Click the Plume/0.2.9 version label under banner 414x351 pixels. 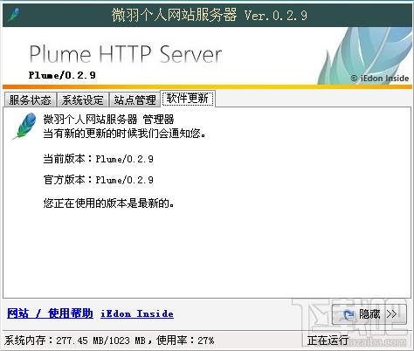pos(62,75)
